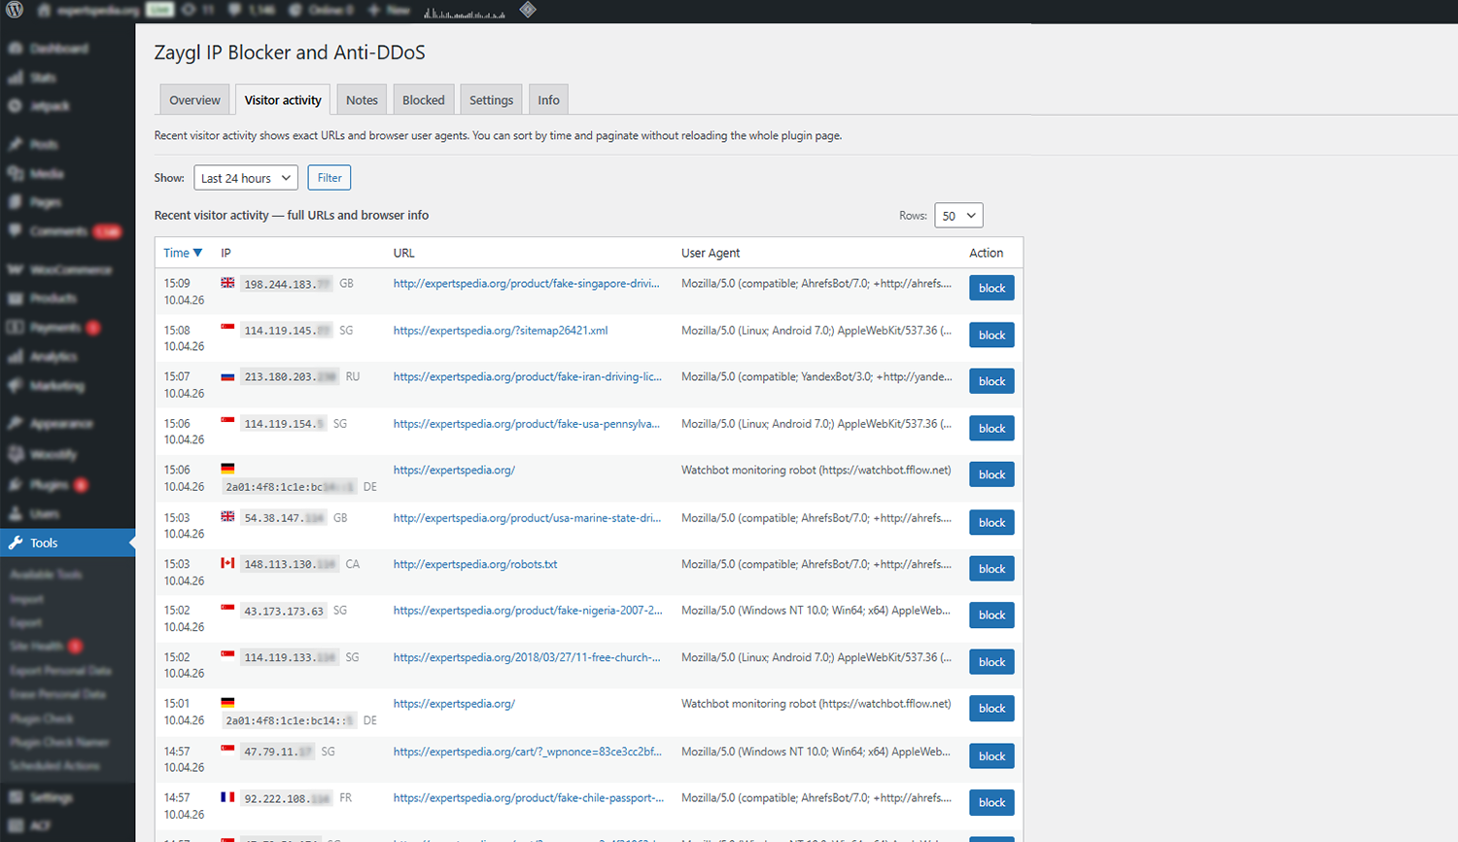Block IP 54.38.147 from GB
Screen dimensions: 1458x842
(991, 522)
